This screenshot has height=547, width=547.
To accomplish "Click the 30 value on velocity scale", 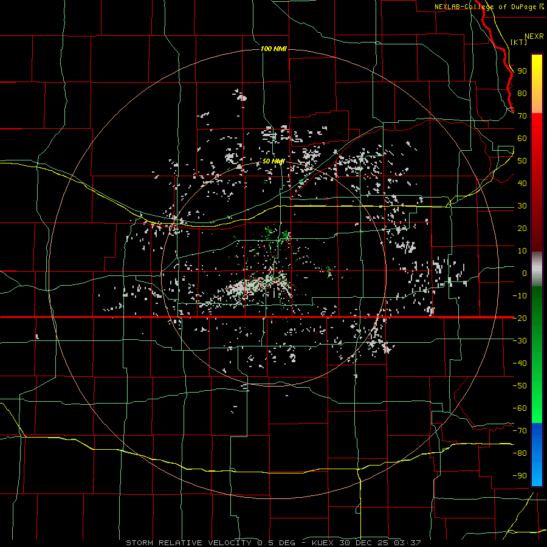I will tap(522, 206).
